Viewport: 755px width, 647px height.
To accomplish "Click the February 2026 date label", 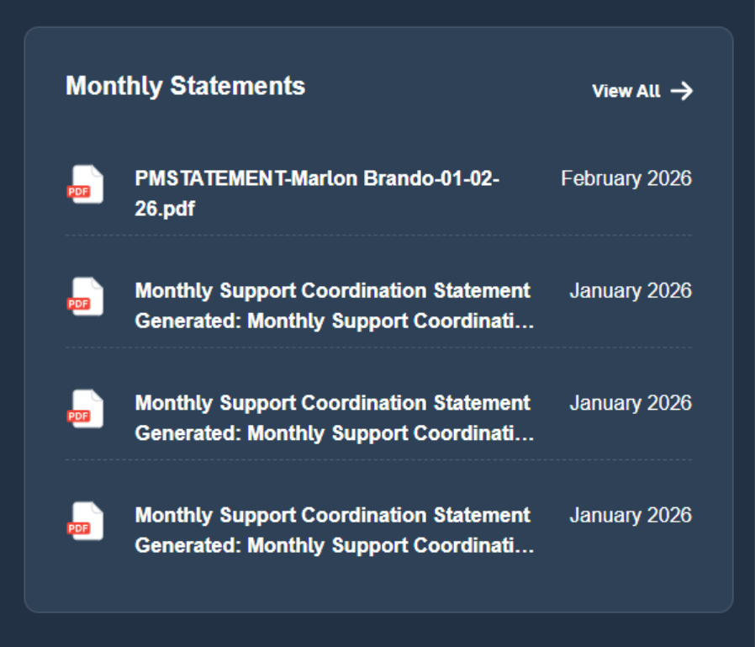I will tap(626, 178).
